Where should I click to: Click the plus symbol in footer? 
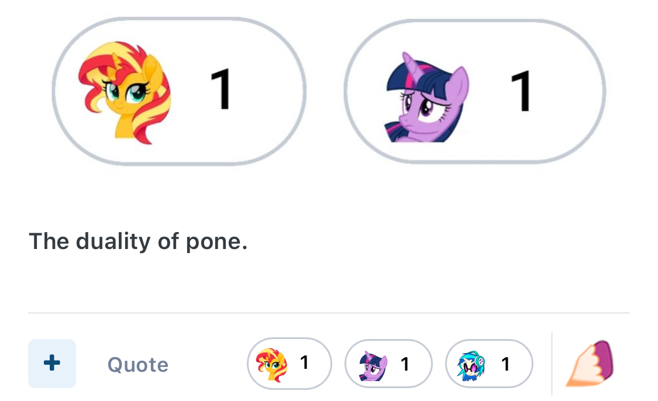click(x=52, y=363)
